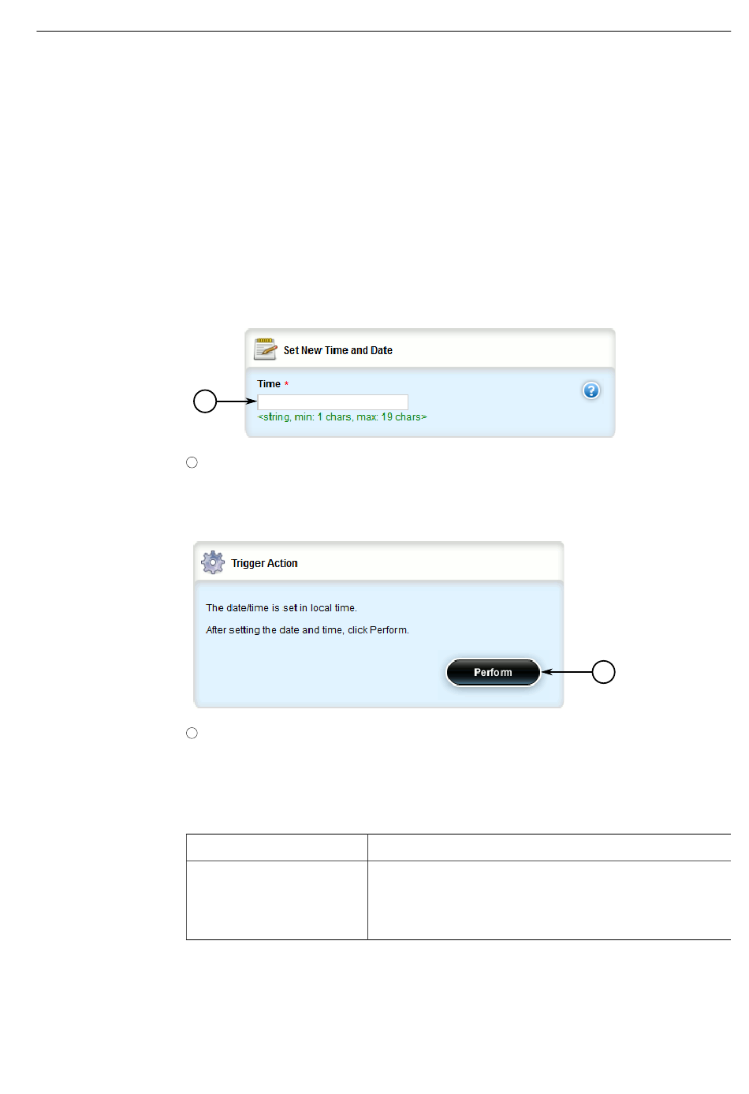Screen dimensions: 749x1094
Task: Select the Trigger Action heading
Action: 264,563
